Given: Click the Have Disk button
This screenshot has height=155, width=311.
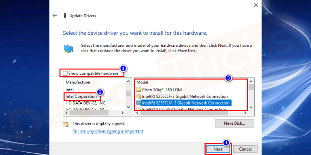Looking at the screenshot, I should [x=234, y=123].
